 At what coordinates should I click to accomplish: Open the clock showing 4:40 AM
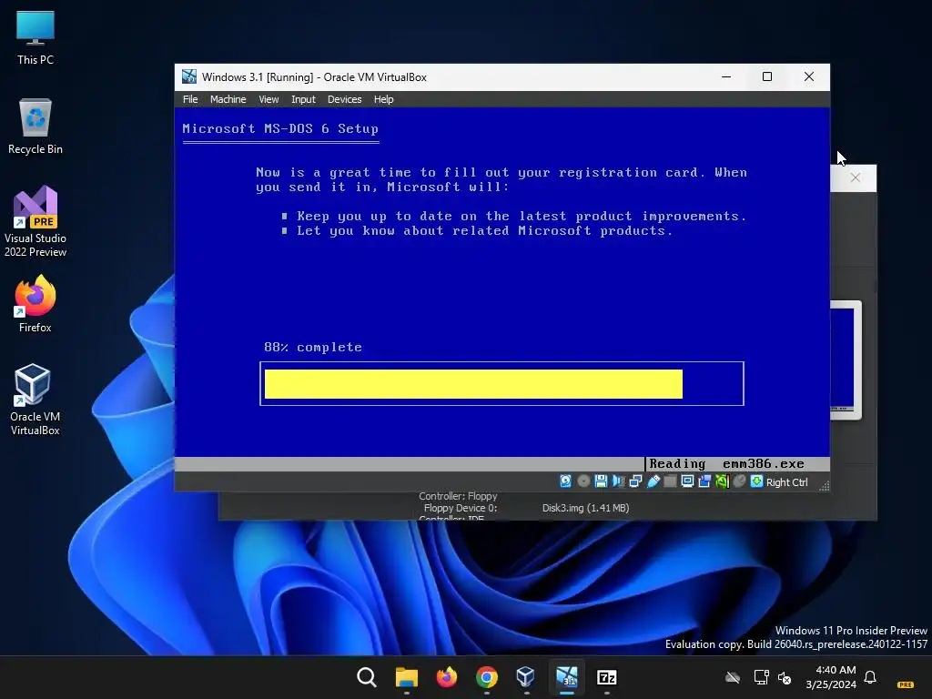click(x=830, y=677)
